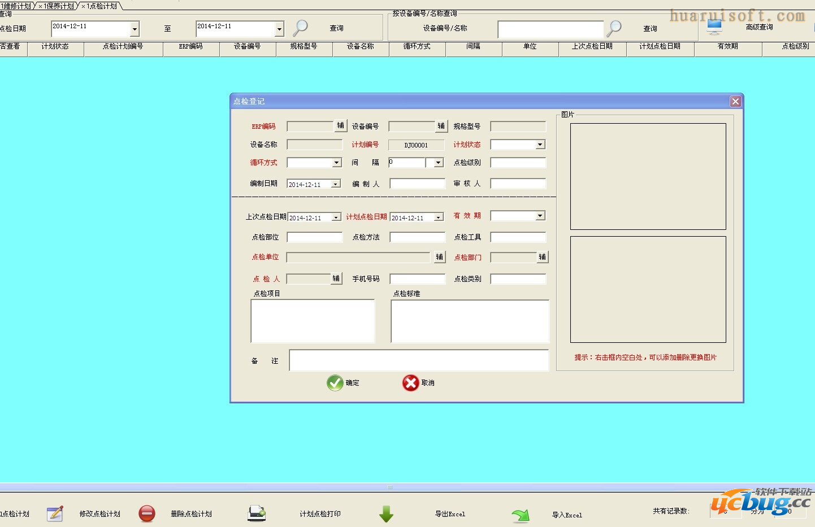Click the 编制人 input field

418,184
